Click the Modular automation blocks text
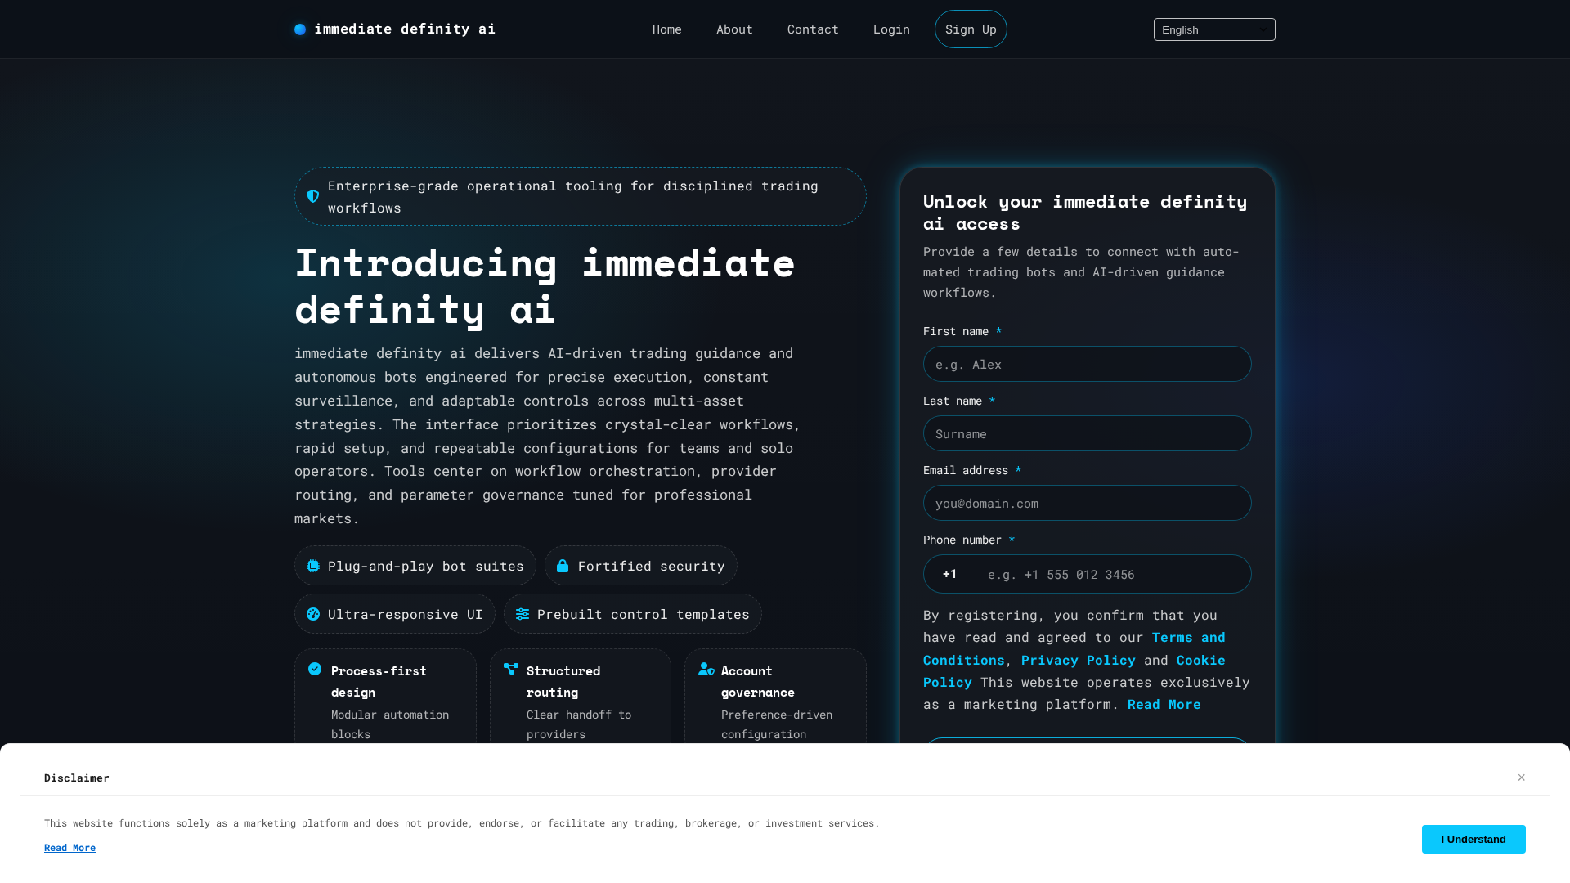This screenshot has height=883, width=1570. tap(390, 724)
